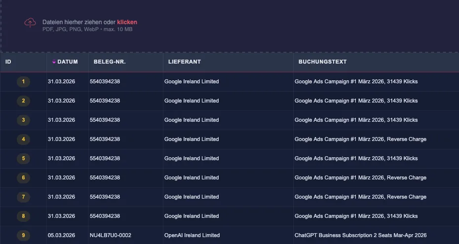Click 'Google Ireland Limited' in row 8

point(191,216)
